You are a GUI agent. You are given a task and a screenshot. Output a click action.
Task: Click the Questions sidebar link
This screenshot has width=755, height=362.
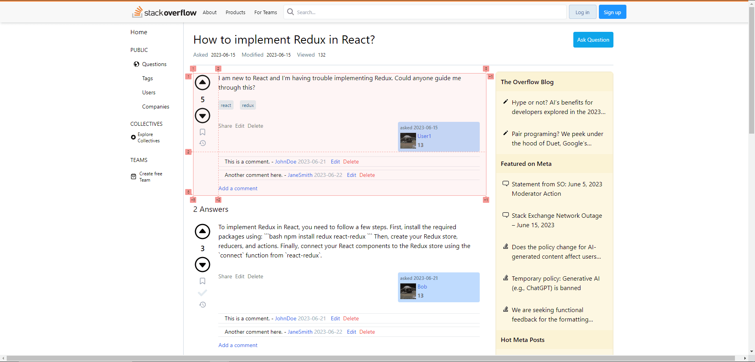pos(154,64)
